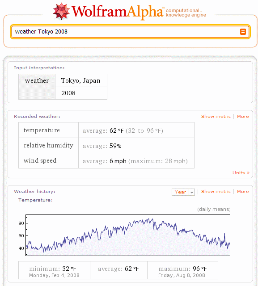The height and width of the screenshot is (286, 258).
Task: Click the 'Input interpretation:' heading
Action: point(39,67)
